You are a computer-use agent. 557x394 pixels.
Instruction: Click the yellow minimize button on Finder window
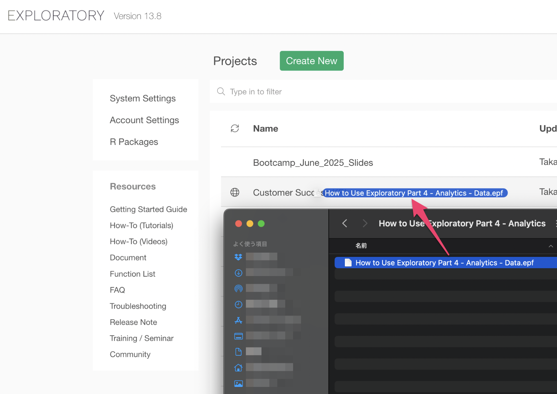250,224
